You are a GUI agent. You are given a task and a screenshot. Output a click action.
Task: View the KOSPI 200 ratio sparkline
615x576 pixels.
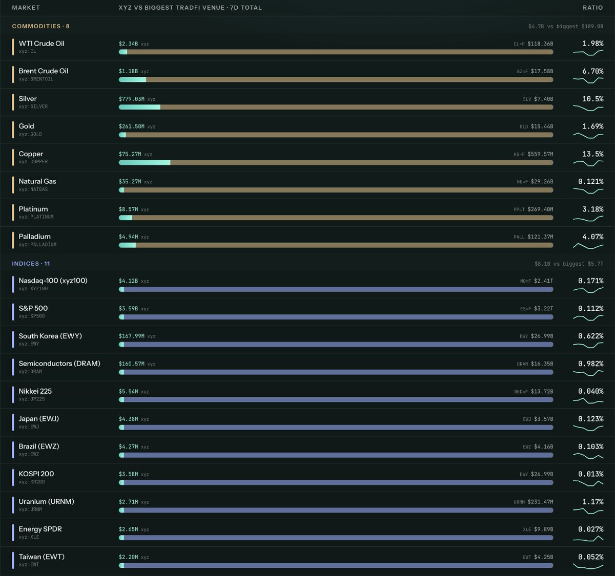[588, 484]
